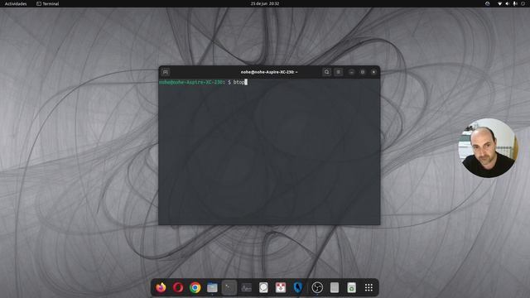Open Actividades overview

coord(16,3)
